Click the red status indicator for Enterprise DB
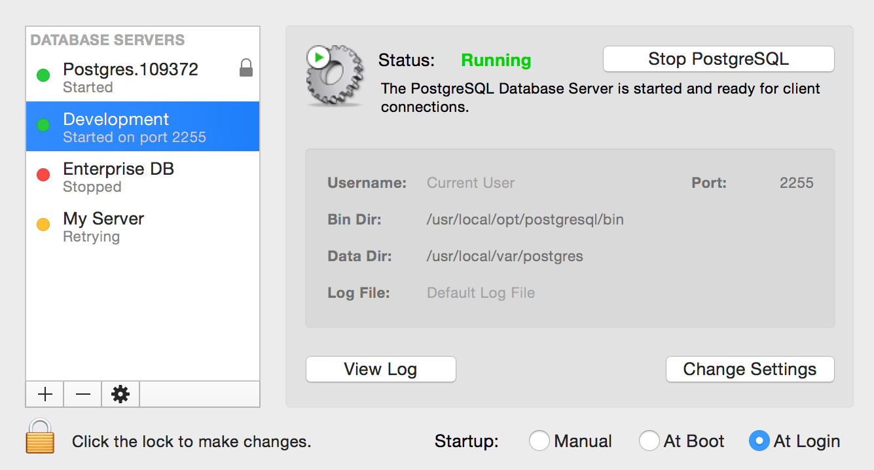Image resolution: width=874 pixels, height=470 pixels. (x=43, y=174)
